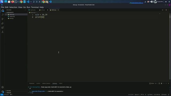171x96 pixels.
Task: Select tuple.png in the Explorer tree
Action: pyautogui.click(x=16, y=17)
